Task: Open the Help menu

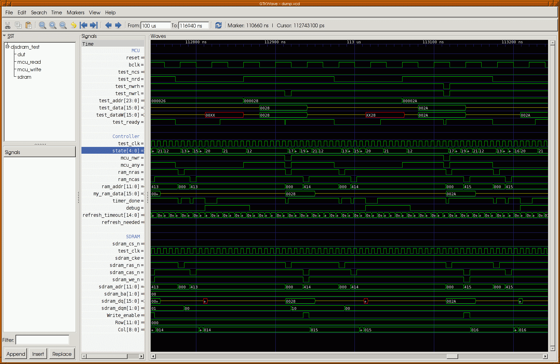Action: [110, 13]
